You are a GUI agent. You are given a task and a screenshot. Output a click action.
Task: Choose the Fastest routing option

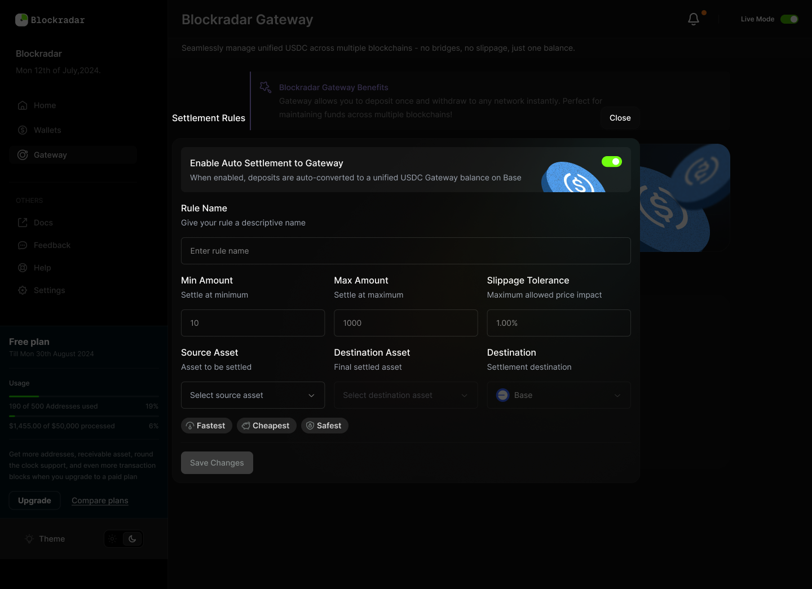click(x=206, y=426)
